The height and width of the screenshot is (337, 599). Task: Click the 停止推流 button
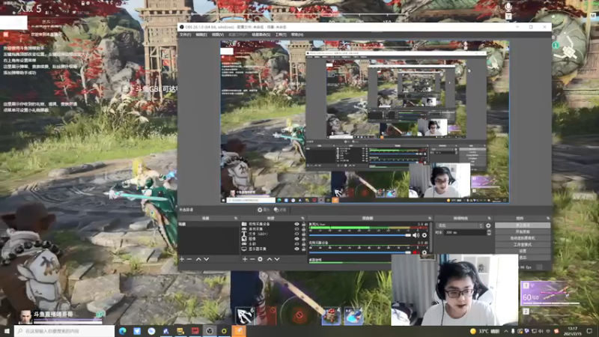523,225
